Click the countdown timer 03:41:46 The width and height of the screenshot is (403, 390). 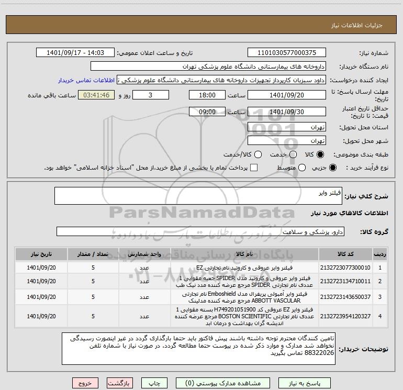pos(96,95)
